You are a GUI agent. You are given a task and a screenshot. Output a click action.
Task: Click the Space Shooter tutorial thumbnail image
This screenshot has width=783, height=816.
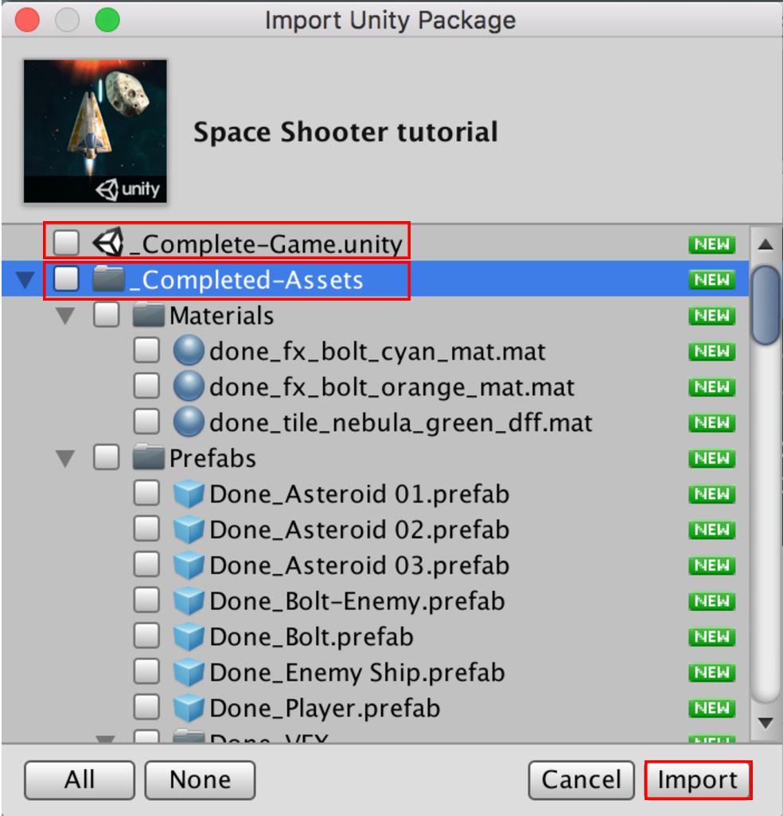(95, 130)
